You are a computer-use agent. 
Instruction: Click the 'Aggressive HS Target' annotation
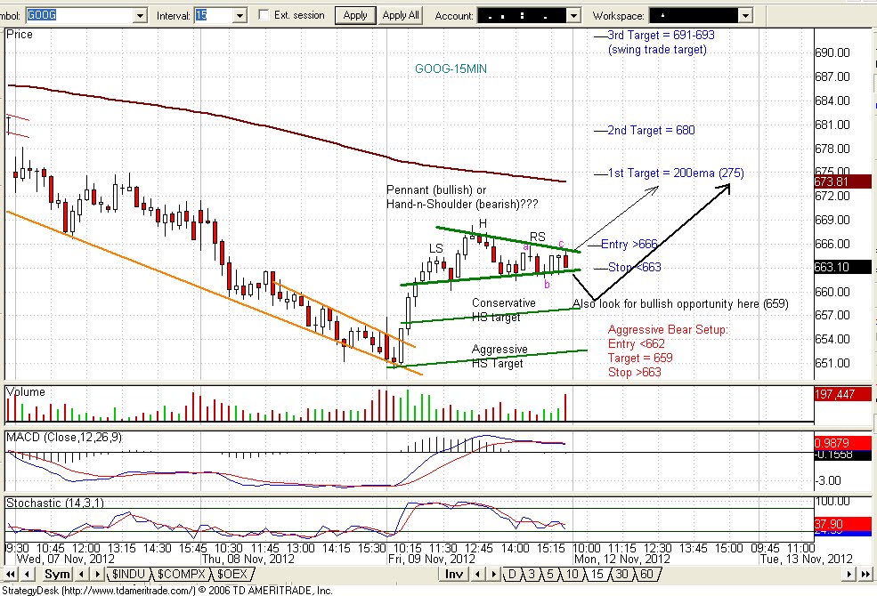(499, 357)
